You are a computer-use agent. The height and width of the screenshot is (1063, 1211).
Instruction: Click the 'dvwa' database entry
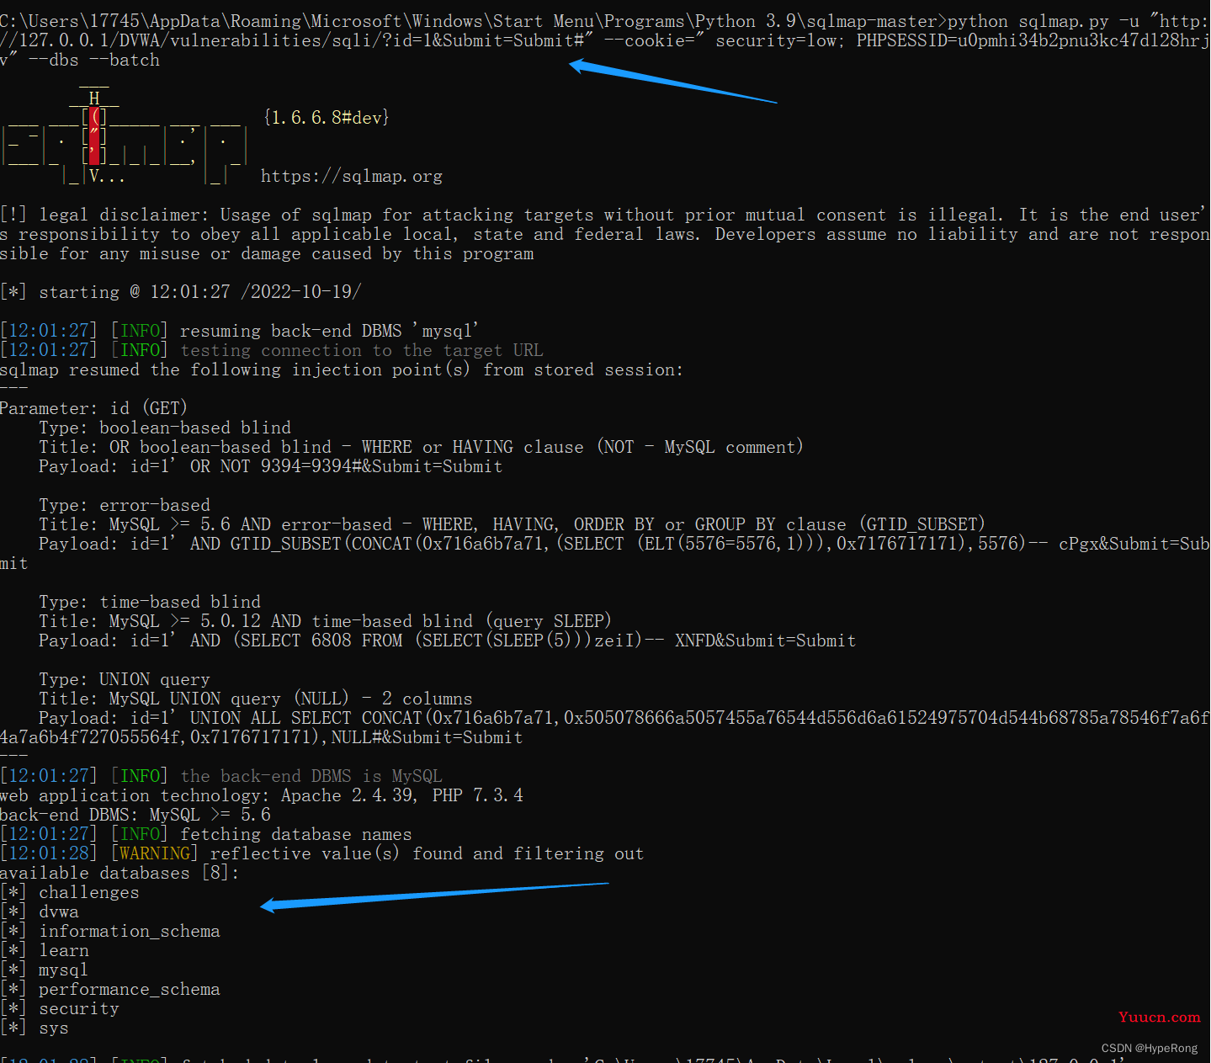(x=59, y=912)
